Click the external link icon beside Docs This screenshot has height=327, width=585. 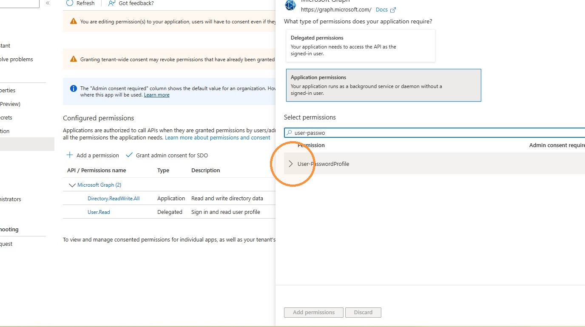pyautogui.click(x=393, y=10)
